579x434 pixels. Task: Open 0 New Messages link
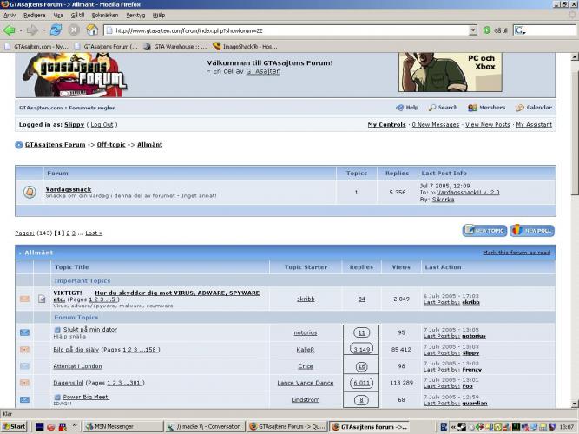click(436, 125)
